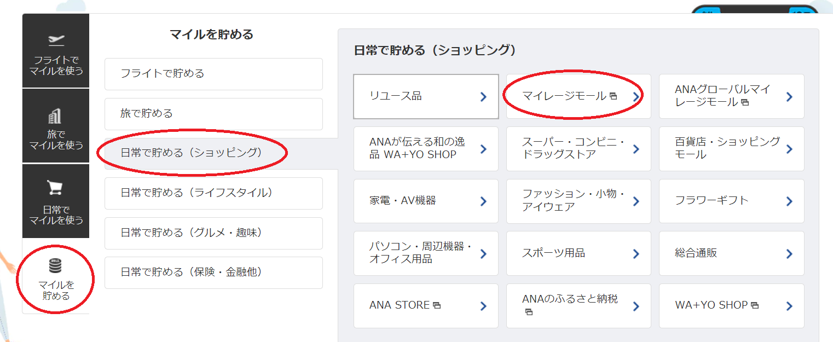Click the arrow on the 家電・AV機器 tile
833x342 pixels.
[x=483, y=201]
